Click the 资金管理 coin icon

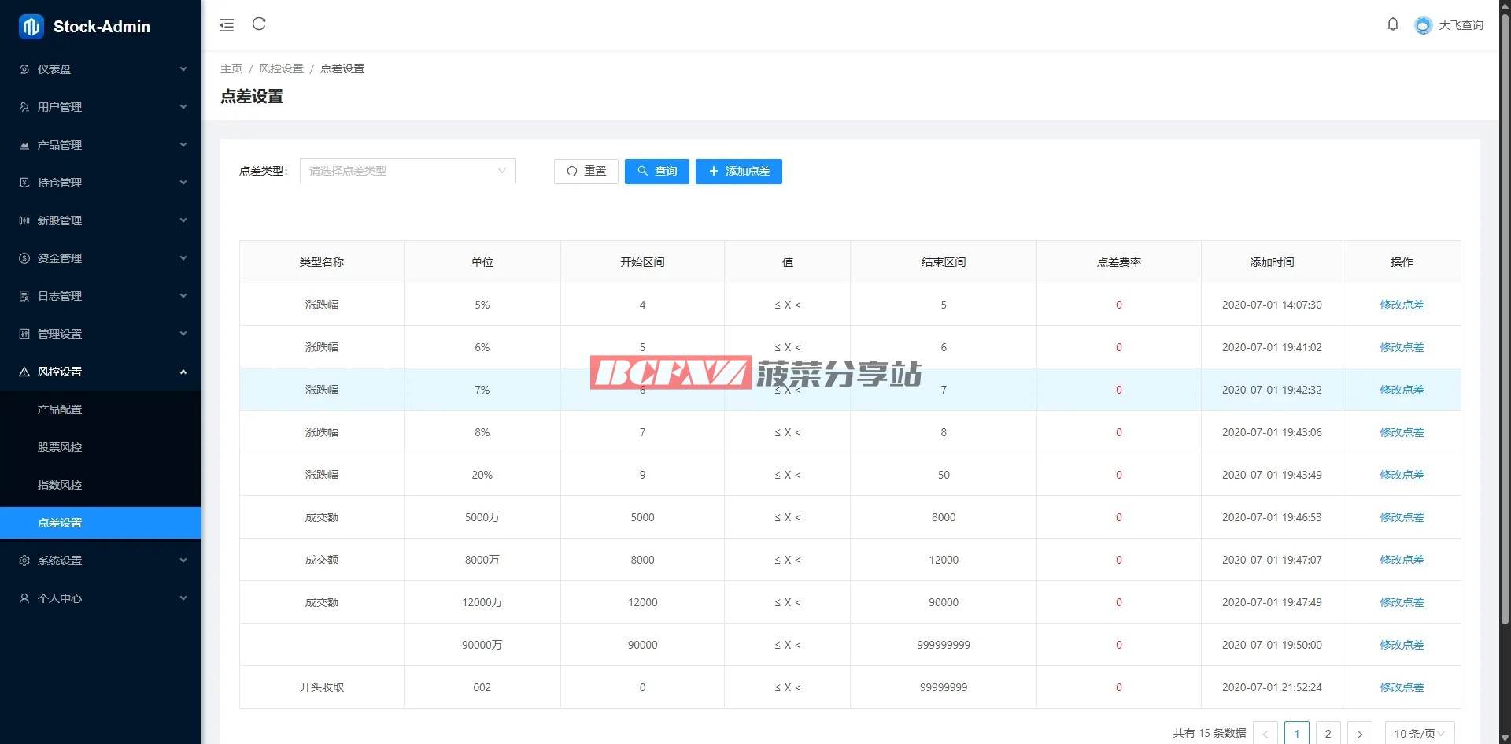click(x=24, y=258)
